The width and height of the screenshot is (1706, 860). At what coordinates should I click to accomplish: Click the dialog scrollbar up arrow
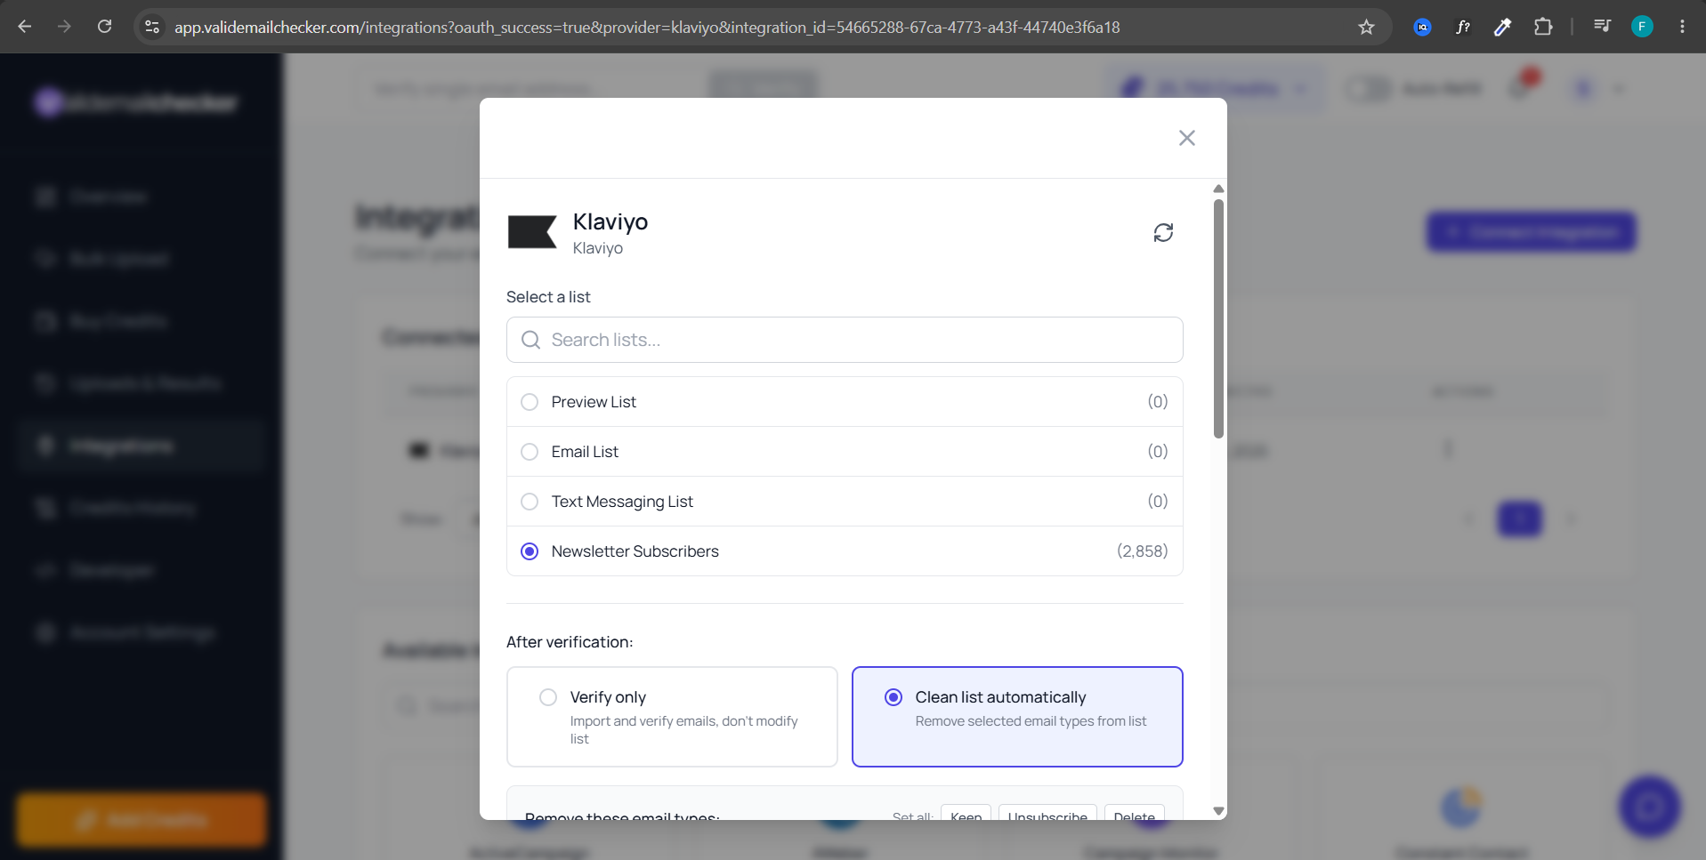1218,189
